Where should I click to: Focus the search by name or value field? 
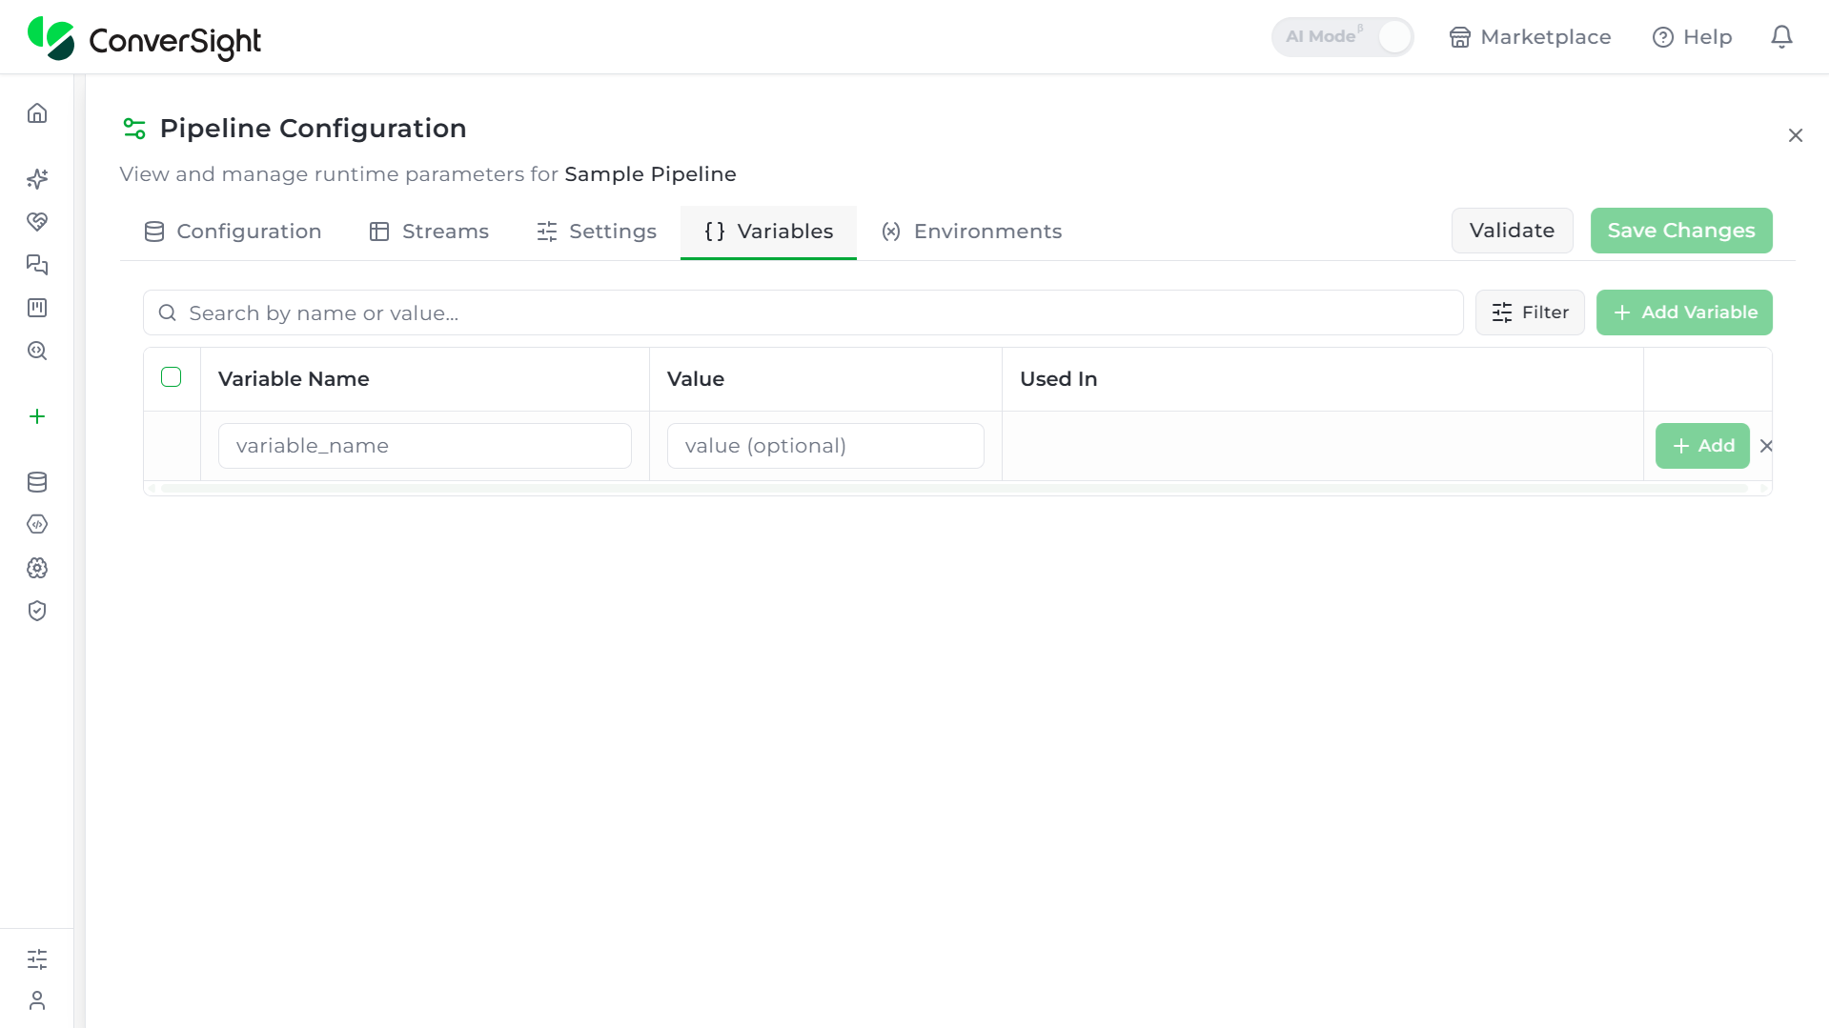coord(803,312)
